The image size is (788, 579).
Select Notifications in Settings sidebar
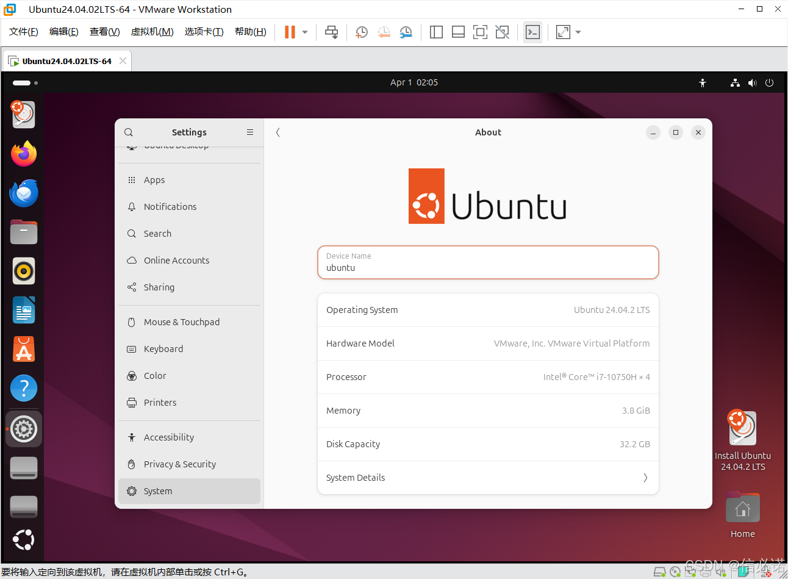190,207
